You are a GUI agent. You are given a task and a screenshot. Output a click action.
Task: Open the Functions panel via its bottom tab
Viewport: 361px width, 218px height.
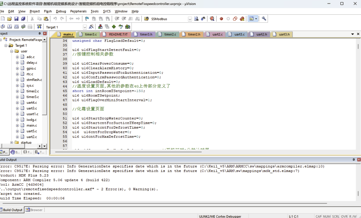[28, 152]
